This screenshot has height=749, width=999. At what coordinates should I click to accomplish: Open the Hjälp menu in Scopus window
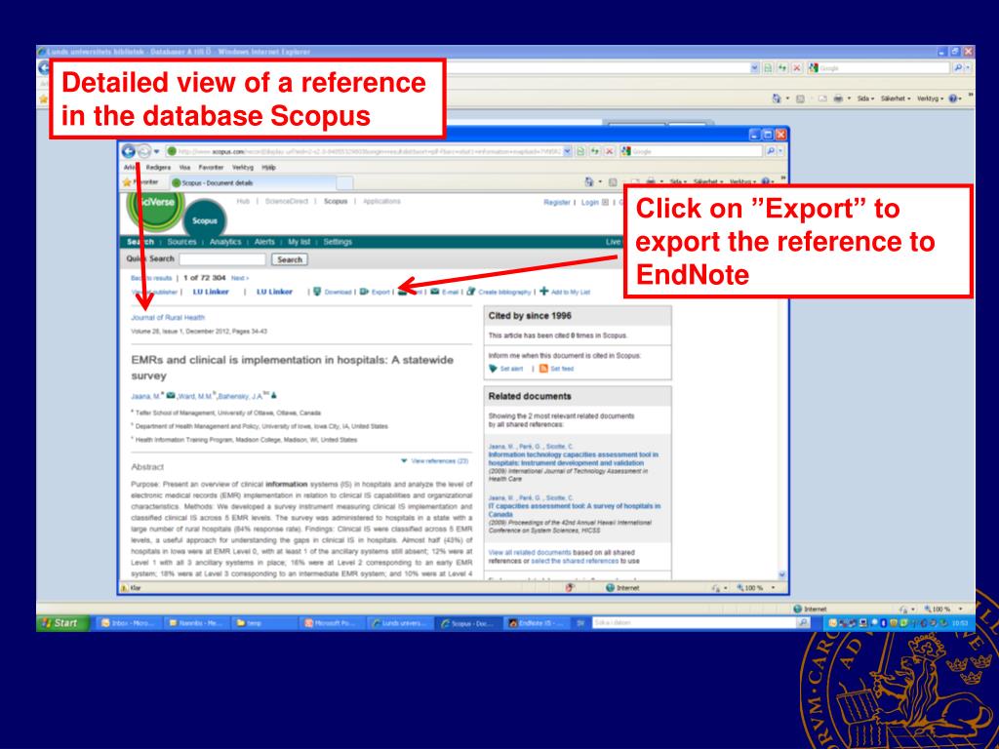click(x=269, y=168)
